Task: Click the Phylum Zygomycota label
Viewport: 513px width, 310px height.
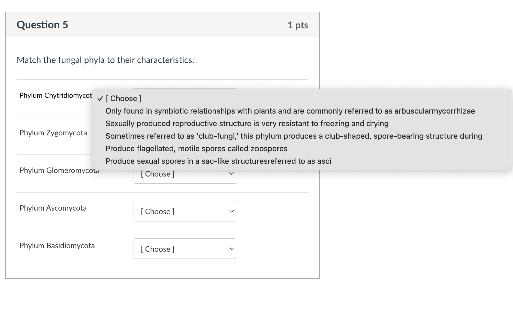Action: (x=52, y=133)
